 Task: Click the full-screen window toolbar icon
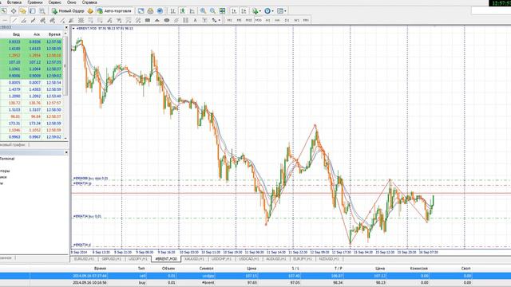coord(141,10)
